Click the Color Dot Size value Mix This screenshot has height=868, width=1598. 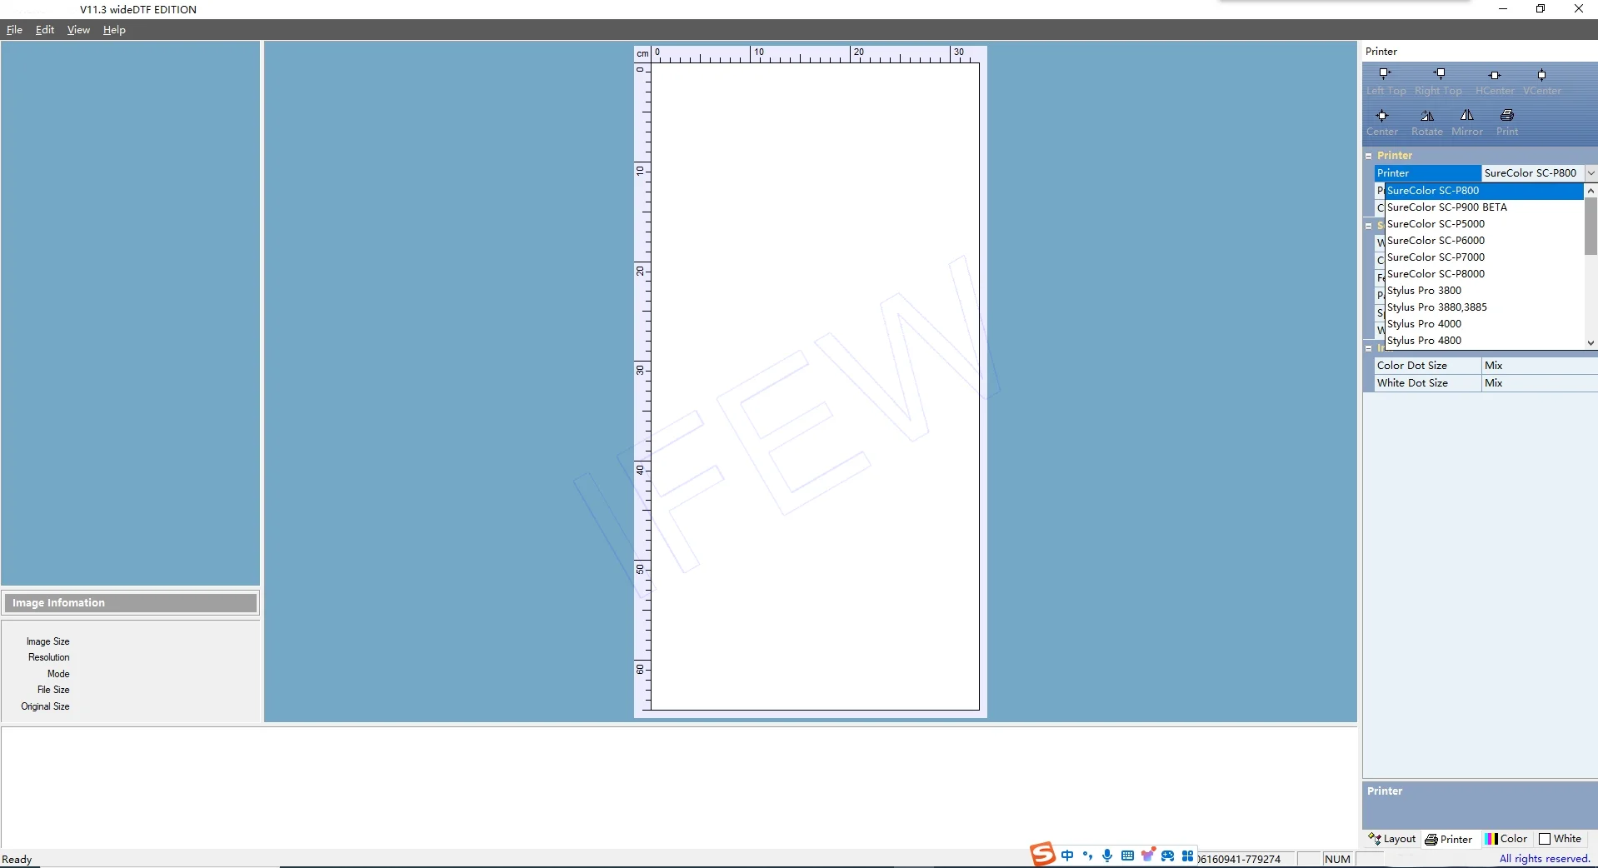point(1540,366)
